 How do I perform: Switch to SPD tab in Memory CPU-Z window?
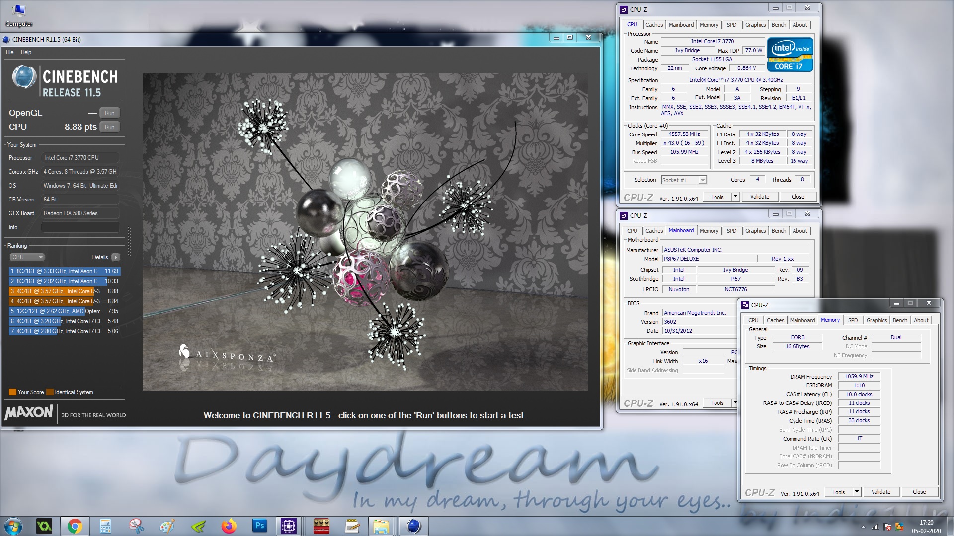click(x=853, y=320)
